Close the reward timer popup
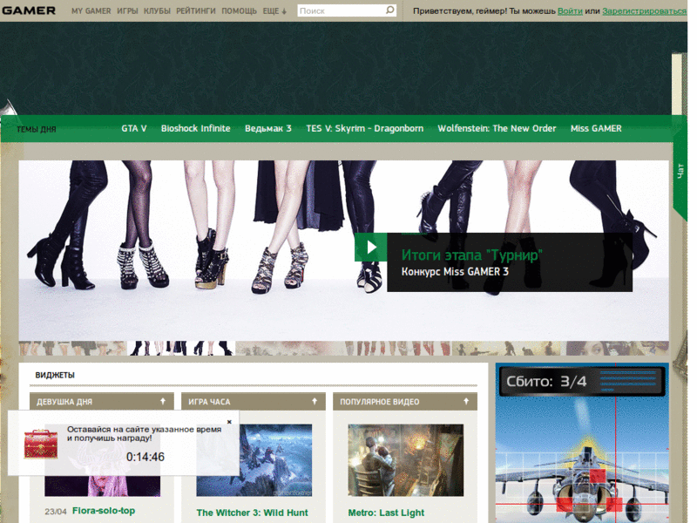697x523 pixels. pos(229,422)
